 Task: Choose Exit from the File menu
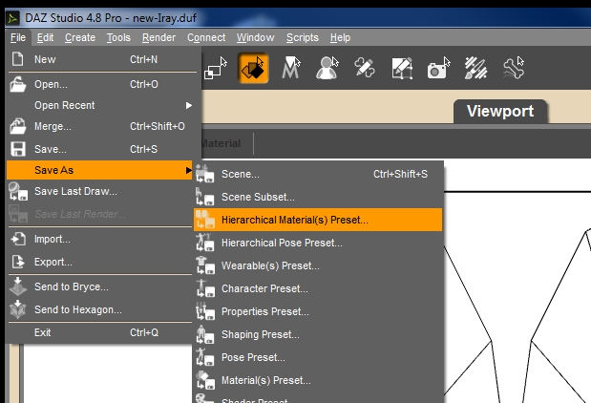(100, 332)
